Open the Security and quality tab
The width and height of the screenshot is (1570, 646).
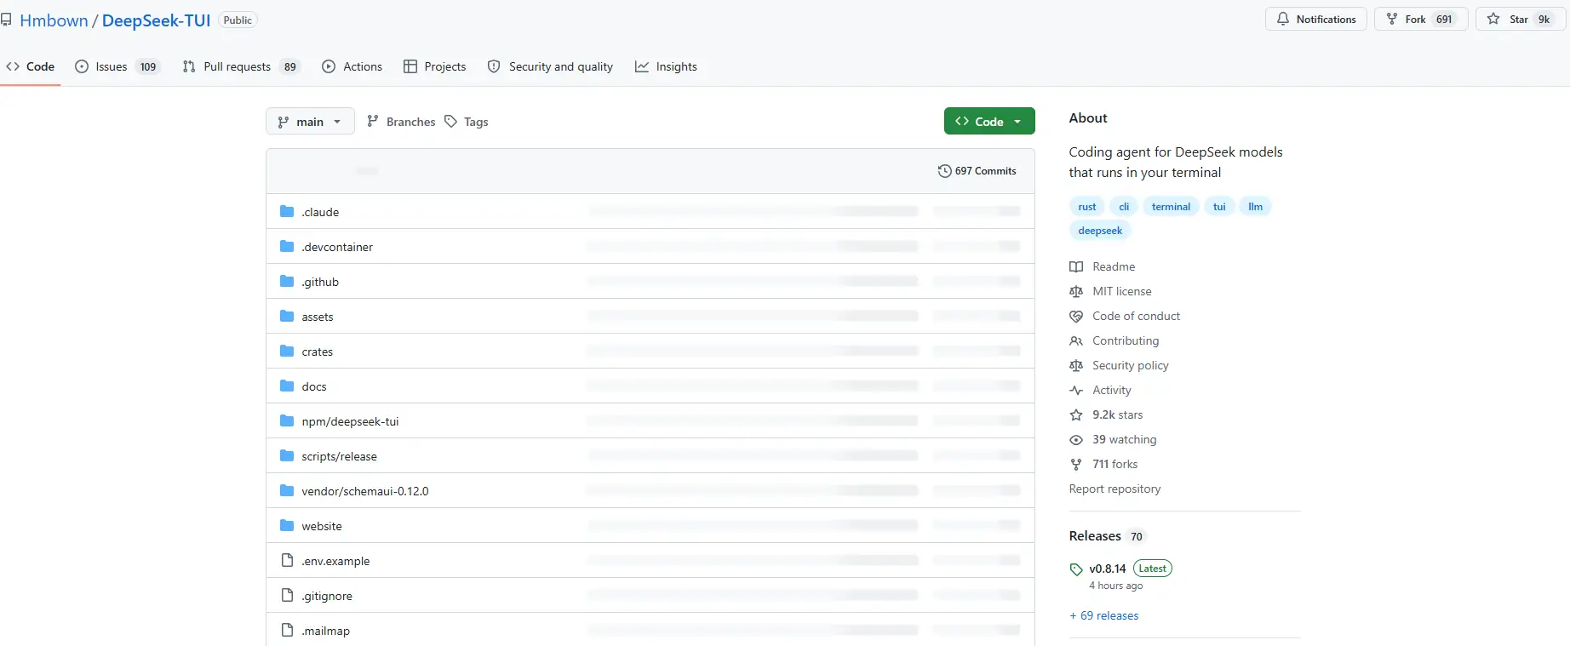pyautogui.click(x=550, y=66)
